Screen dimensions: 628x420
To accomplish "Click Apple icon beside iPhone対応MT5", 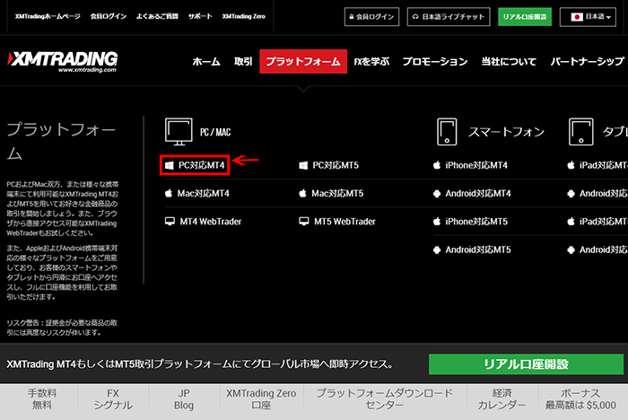I will tap(437, 222).
